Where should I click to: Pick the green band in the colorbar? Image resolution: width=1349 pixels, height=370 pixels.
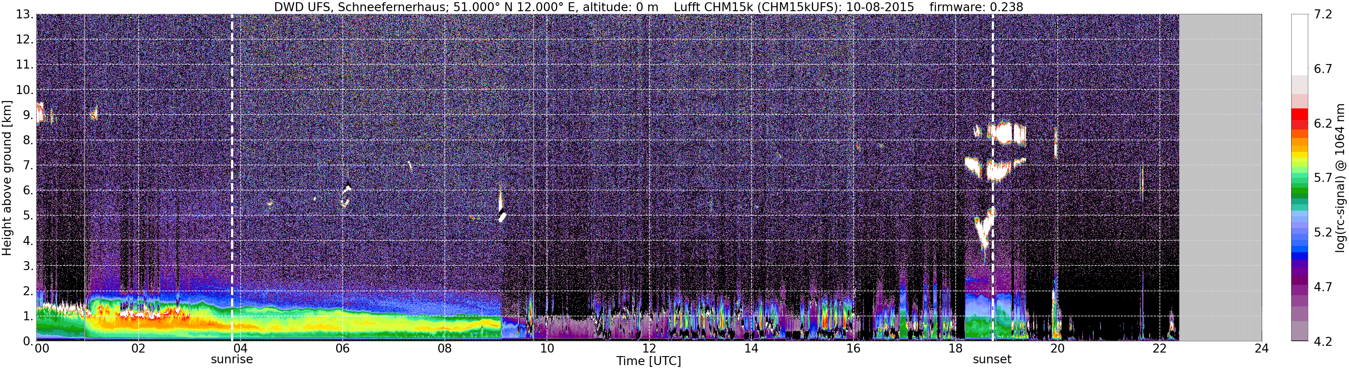click(1299, 191)
